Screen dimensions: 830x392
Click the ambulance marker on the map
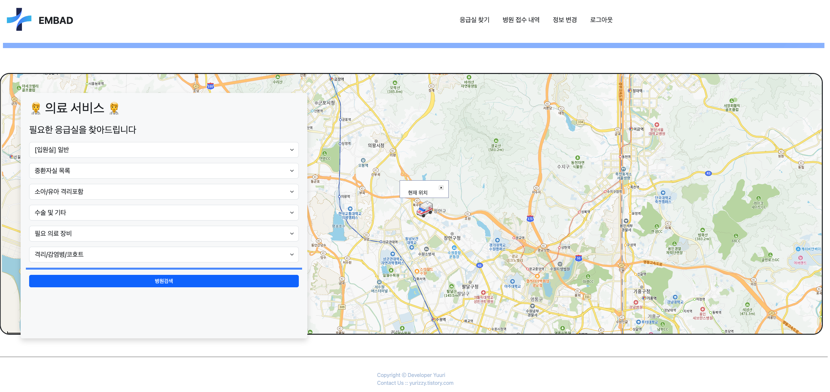[424, 209]
